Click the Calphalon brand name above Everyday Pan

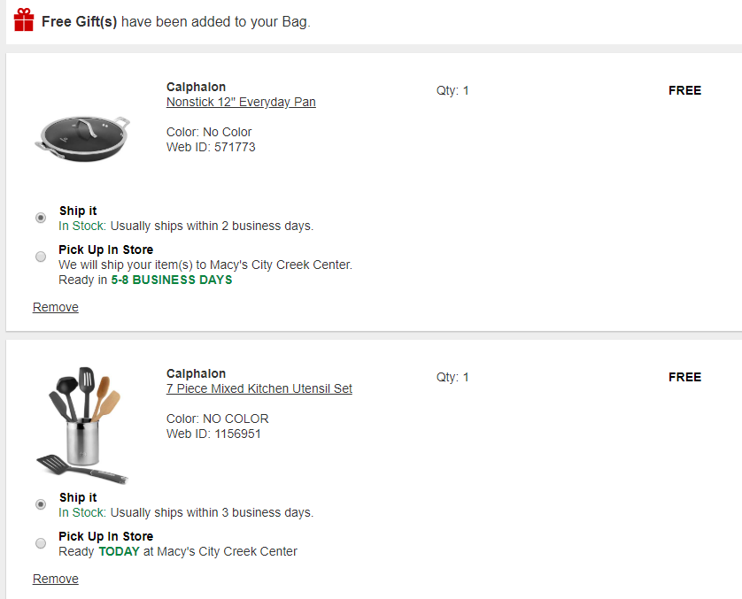click(x=196, y=87)
